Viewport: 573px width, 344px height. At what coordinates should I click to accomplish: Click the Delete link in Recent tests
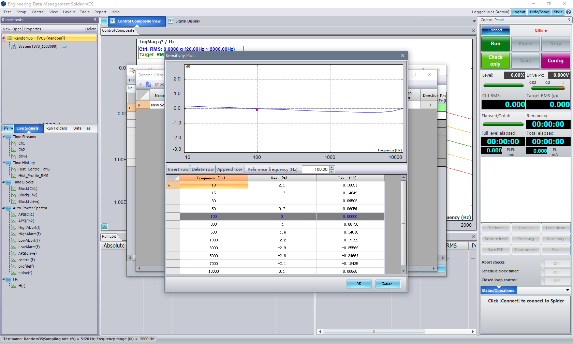pos(90,29)
